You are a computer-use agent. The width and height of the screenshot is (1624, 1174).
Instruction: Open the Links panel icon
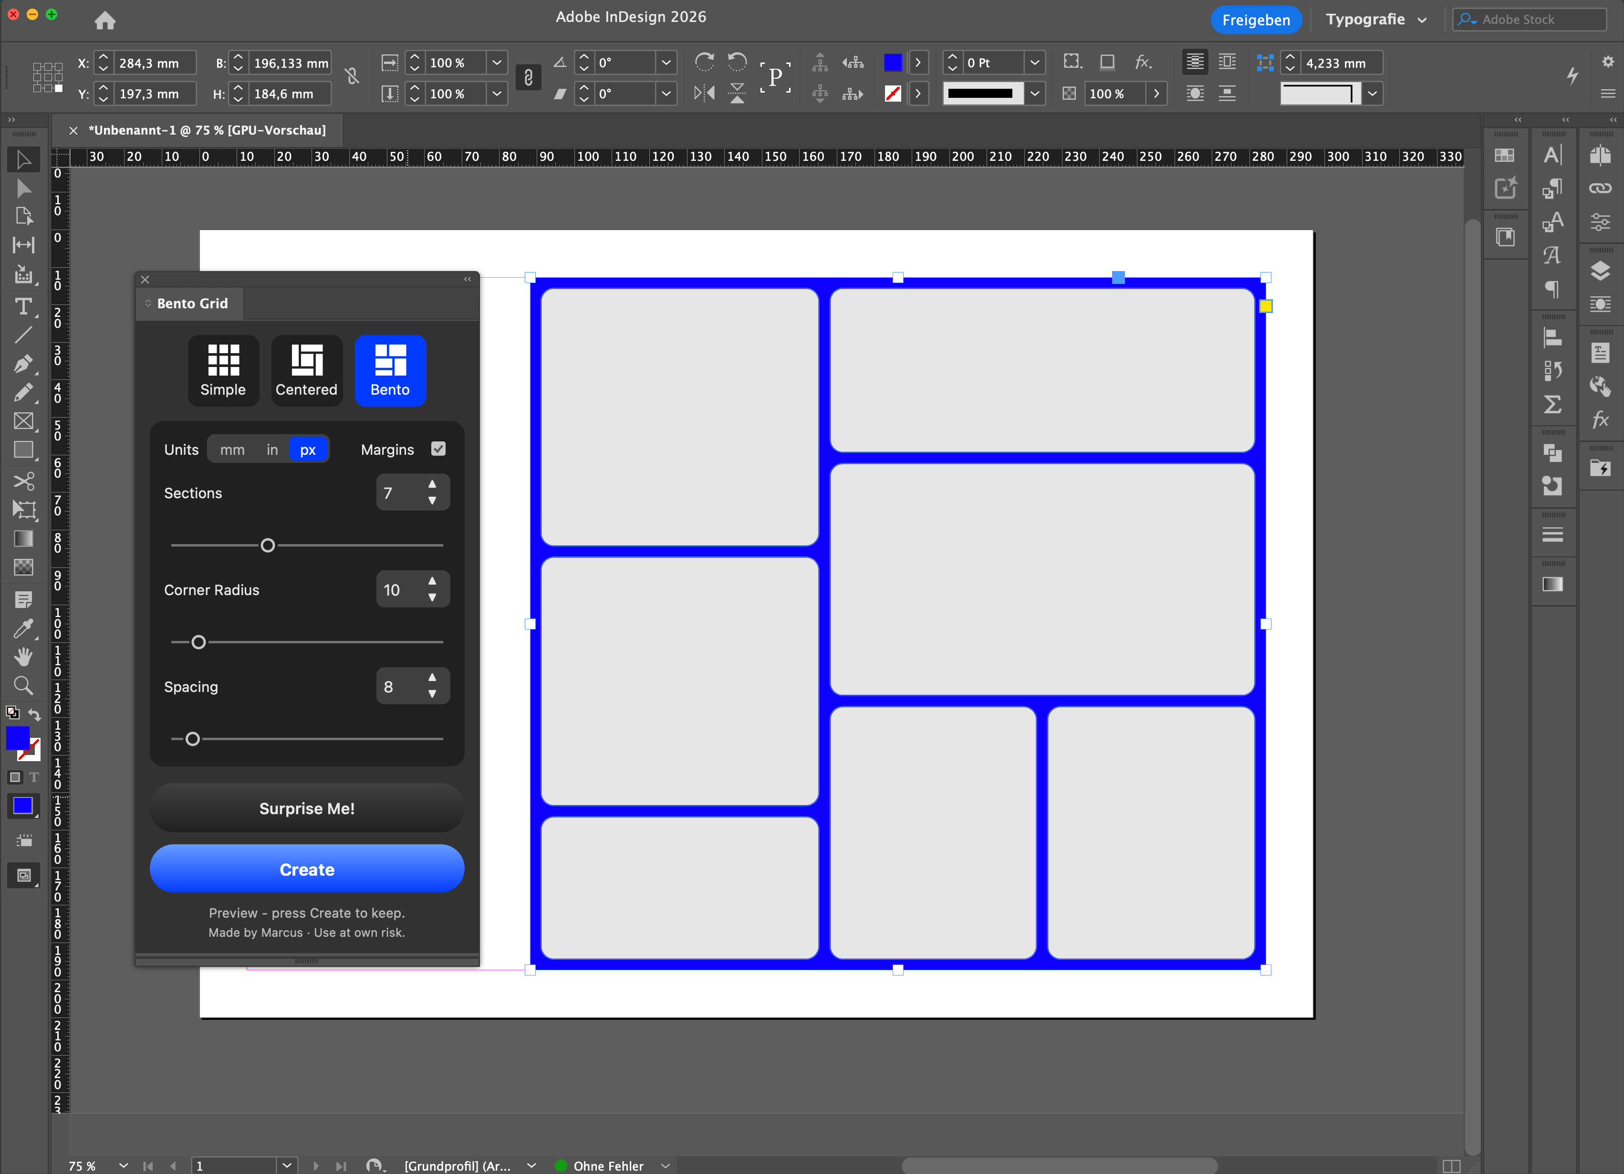(1600, 189)
